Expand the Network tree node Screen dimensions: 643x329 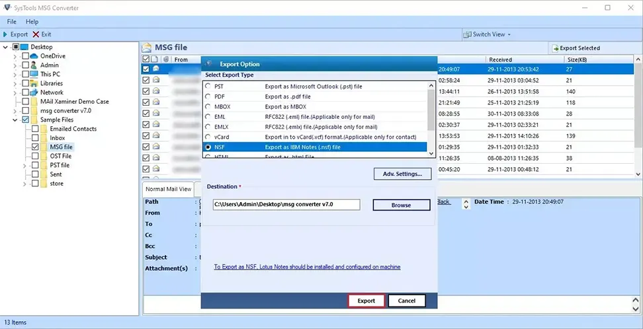tap(15, 92)
